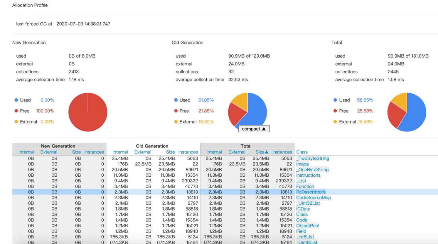The image size is (438, 244).
Task: Click the red Free slice of New Generation pie
Action: coord(88,112)
